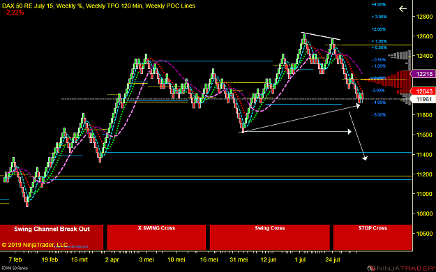
Task: Click the 12600 price axis label
Action: pyautogui.click(x=424, y=36)
